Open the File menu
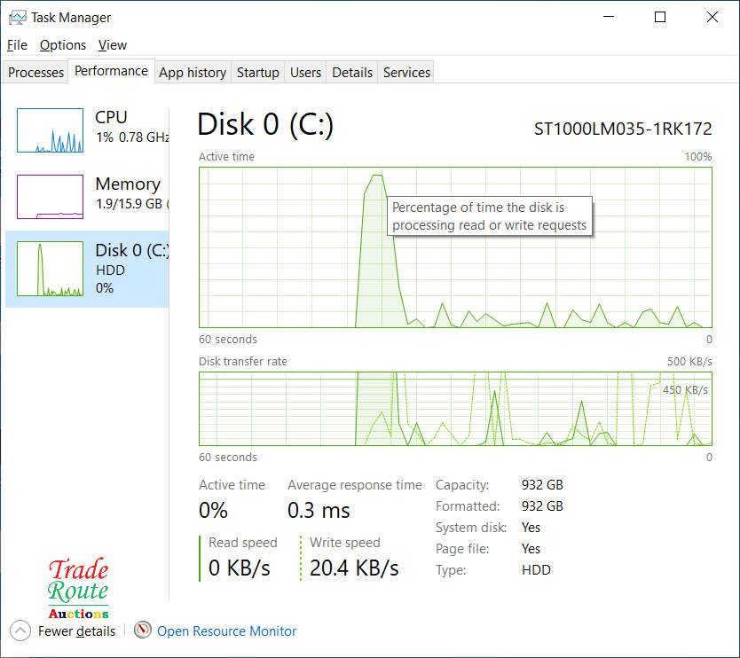Image resolution: width=740 pixels, height=658 pixels. point(17,45)
